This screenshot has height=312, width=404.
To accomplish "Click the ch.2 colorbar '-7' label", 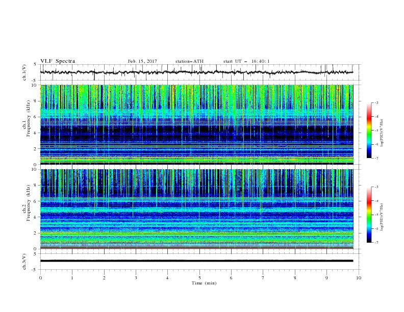I will pos(376,243).
